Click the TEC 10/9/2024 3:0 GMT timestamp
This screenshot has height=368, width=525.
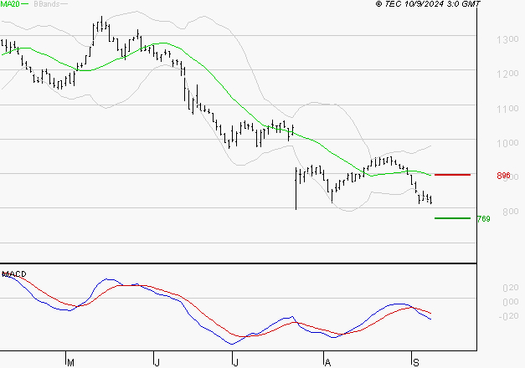pyautogui.click(x=428, y=4)
